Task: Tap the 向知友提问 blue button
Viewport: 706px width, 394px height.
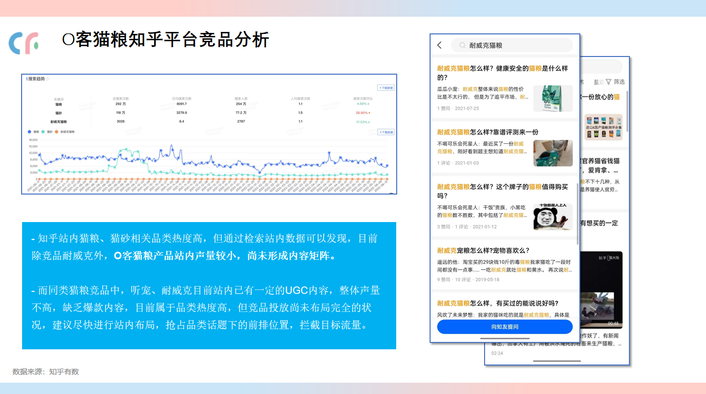Action: pyautogui.click(x=505, y=327)
